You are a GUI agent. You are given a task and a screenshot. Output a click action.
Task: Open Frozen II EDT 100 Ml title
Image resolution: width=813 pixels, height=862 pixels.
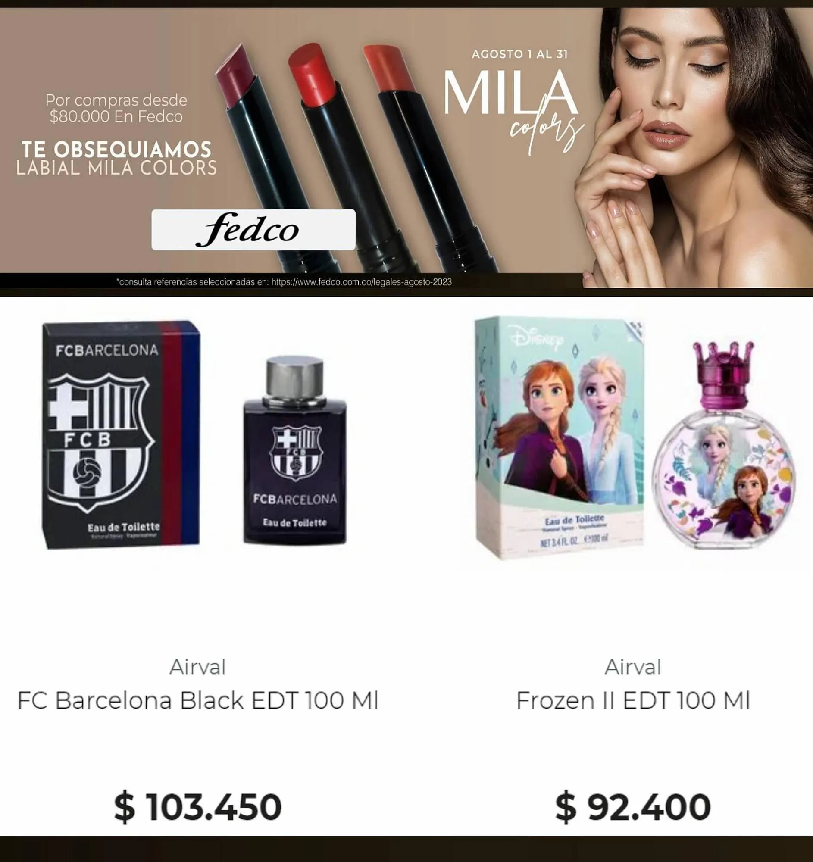pyautogui.click(x=633, y=700)
